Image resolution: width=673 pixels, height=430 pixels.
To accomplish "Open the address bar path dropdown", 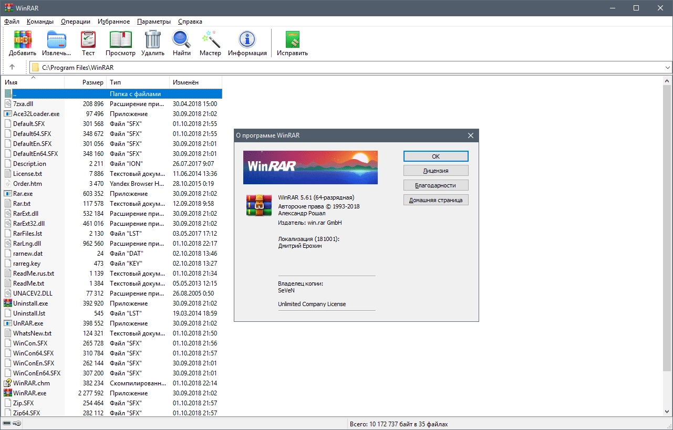I will coord(668,67).
